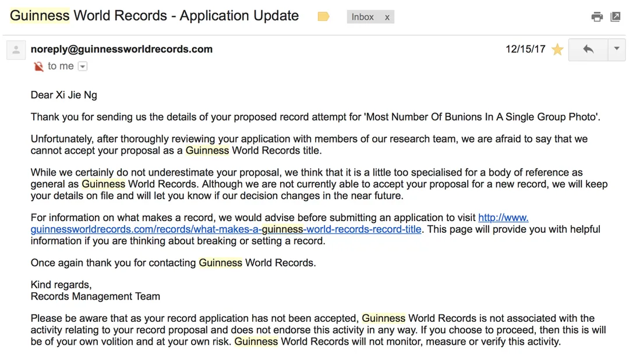Screen dimensions: 629x355
Task: Click the 'Kind regards,' line
Action: [61, 285]
